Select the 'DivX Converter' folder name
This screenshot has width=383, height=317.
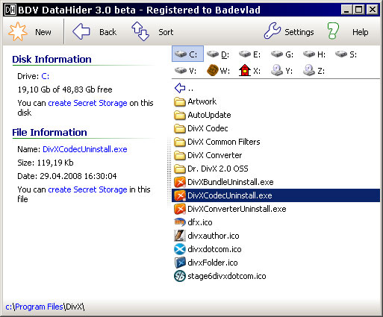point(214,155)
